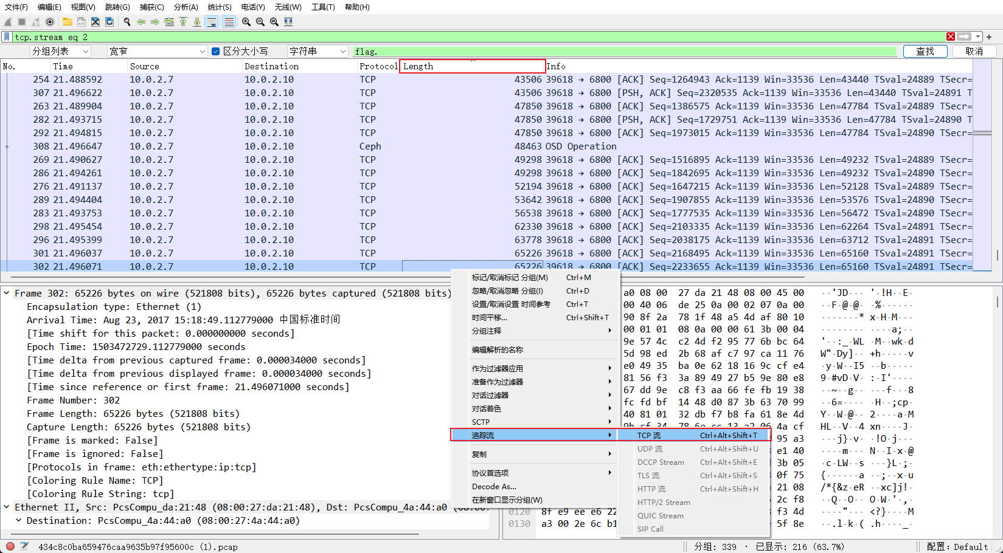
Task: Click the expert info circle in status bar
Action: 10,546
